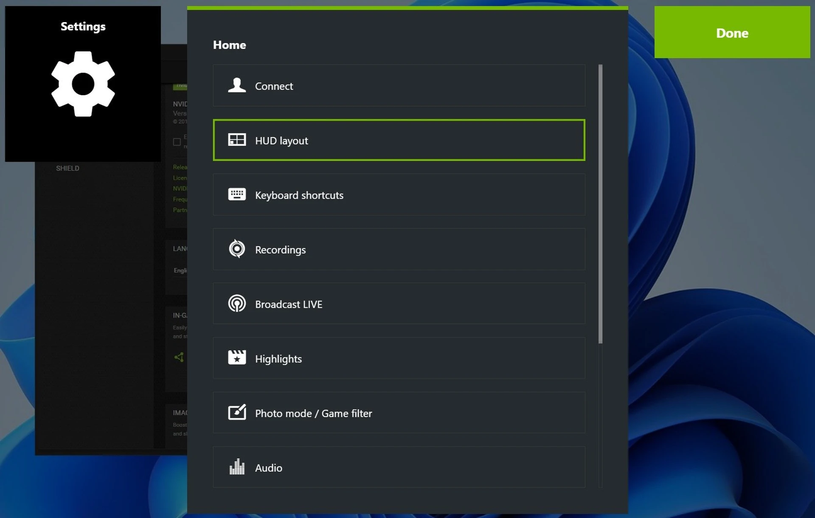Open Audio settings entry

click(399, 467)
